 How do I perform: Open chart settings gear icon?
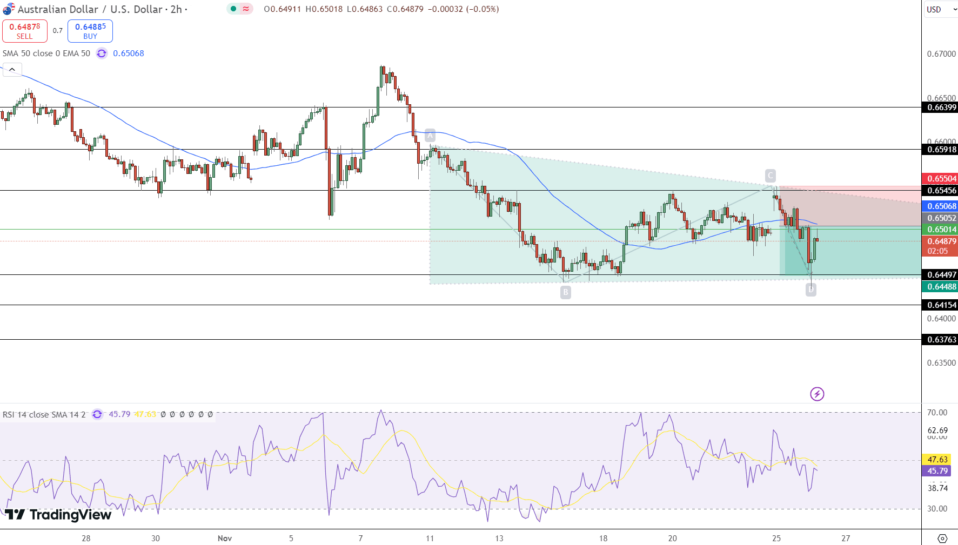tap(942, 538)
